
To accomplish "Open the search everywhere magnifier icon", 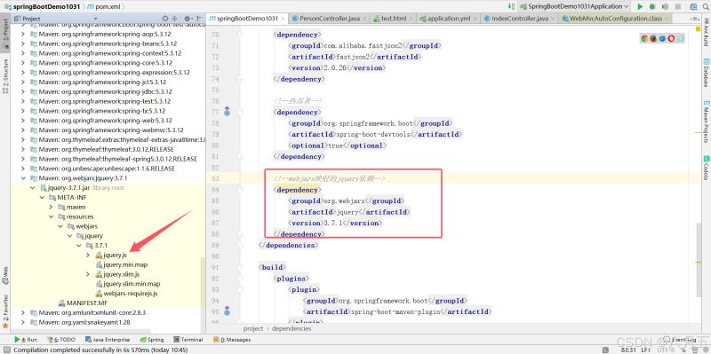I will point(706,6).
